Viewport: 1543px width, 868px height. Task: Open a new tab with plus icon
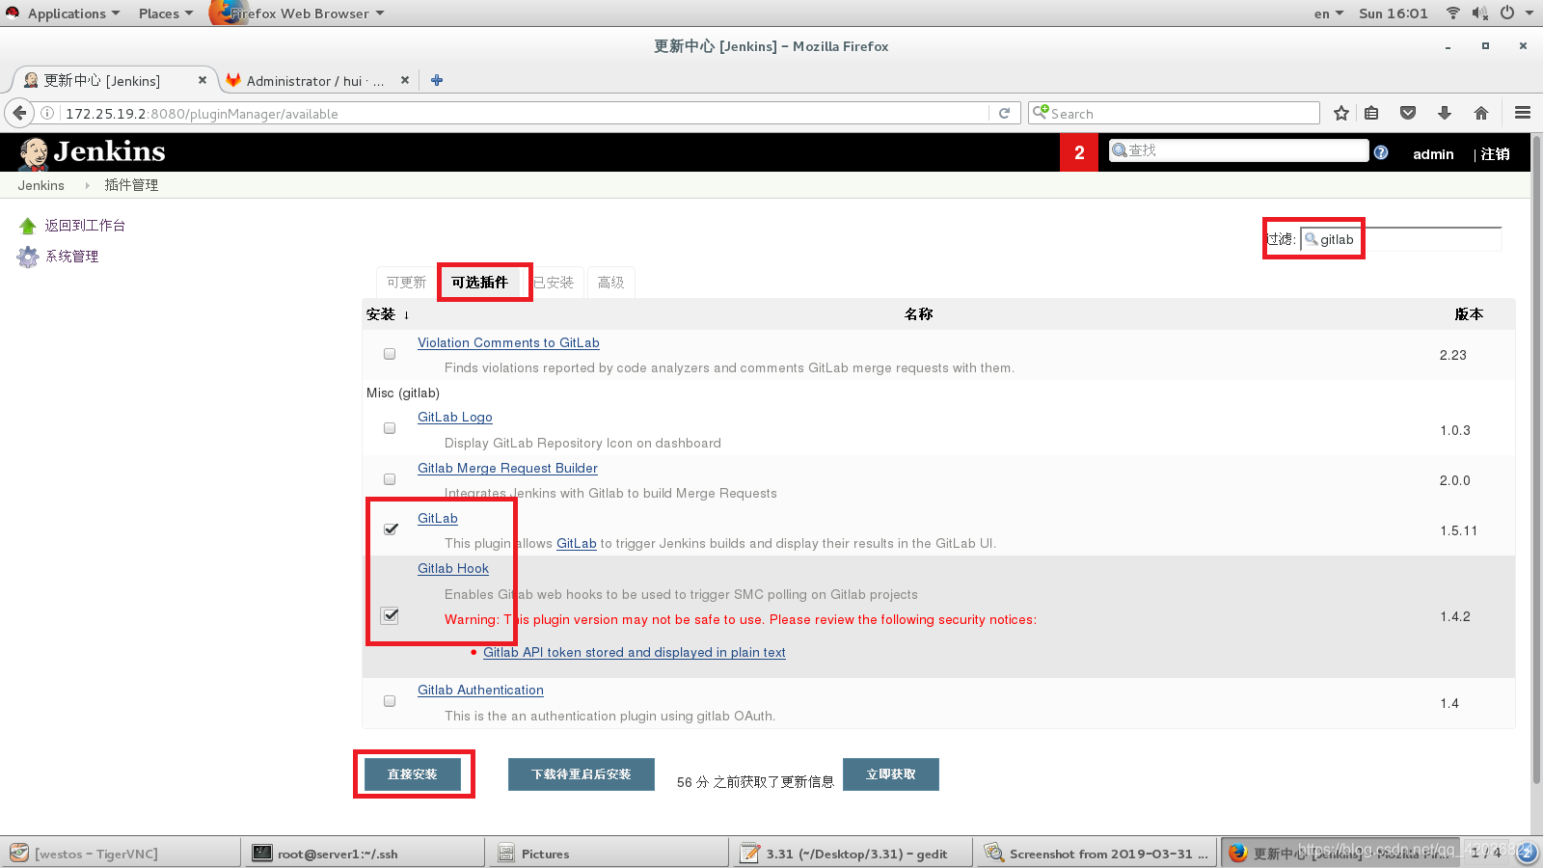437,80
